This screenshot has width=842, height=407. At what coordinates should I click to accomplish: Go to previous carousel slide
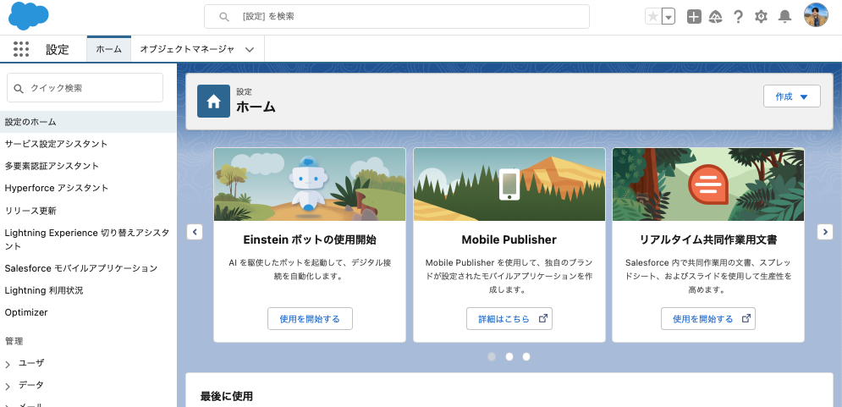point(195,232)
